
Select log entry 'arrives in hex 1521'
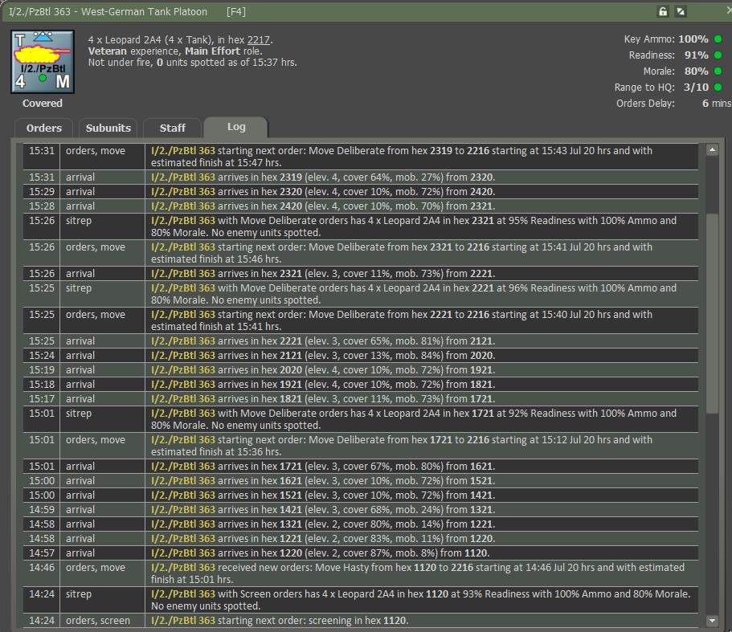361,495
